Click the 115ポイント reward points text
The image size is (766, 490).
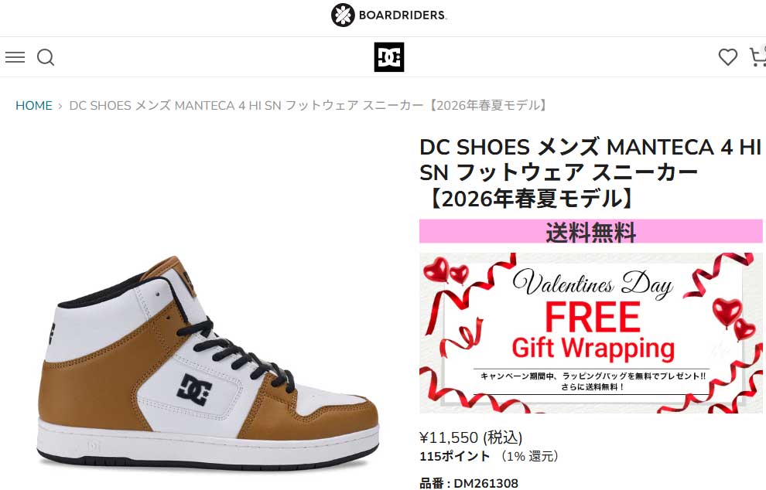coord(454,456)
